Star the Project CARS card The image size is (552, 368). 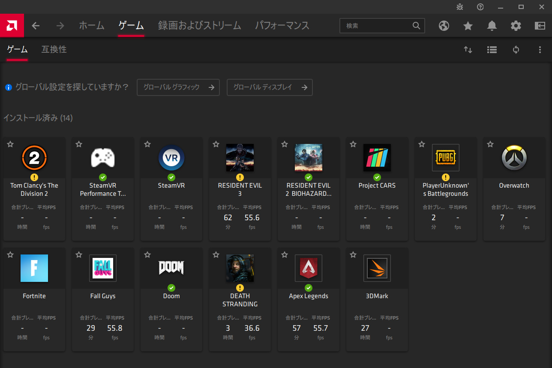[353, 144]
